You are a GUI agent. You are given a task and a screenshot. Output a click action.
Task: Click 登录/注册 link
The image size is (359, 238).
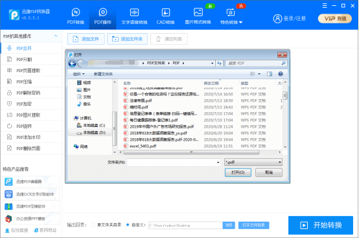(294, 19)
